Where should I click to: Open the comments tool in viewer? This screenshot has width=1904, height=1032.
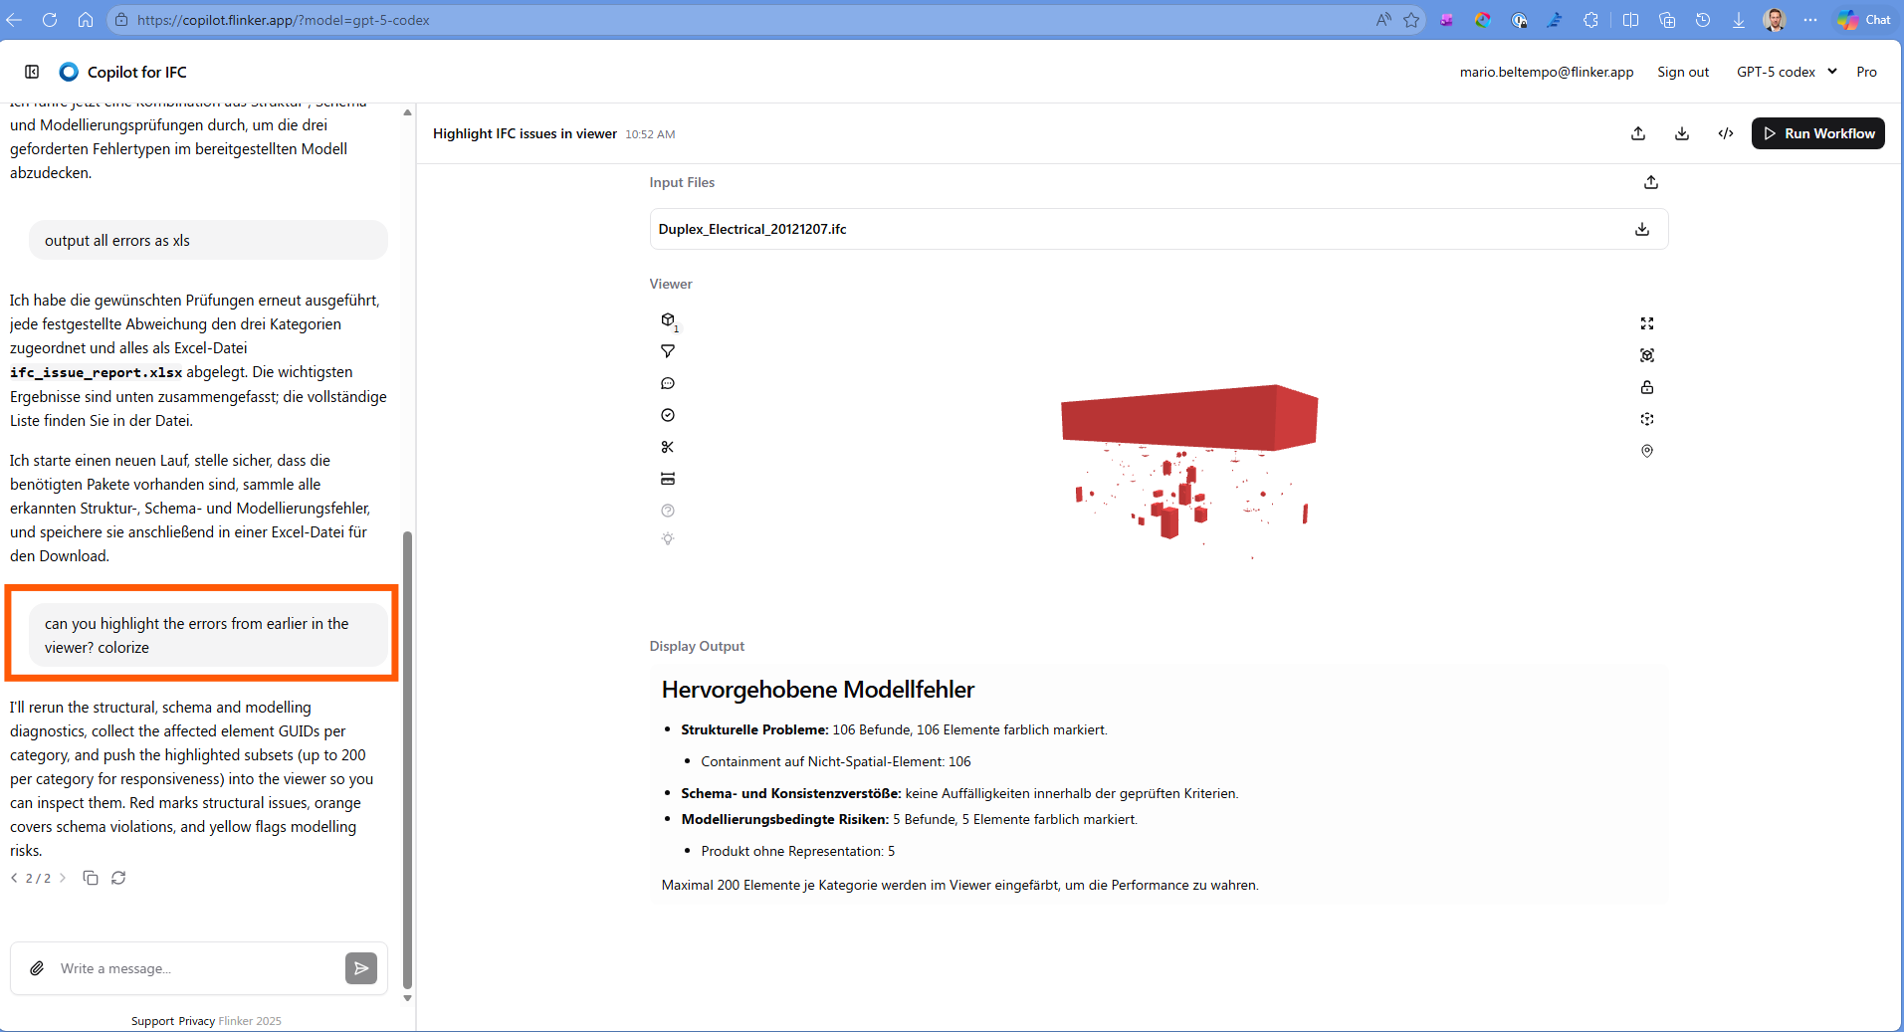point(668,383)
